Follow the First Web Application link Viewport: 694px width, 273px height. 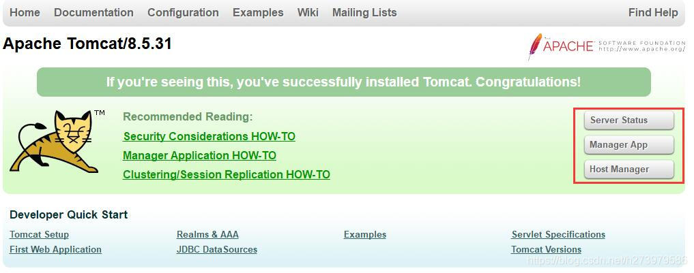pyautogui.click(x=56, y=250)
